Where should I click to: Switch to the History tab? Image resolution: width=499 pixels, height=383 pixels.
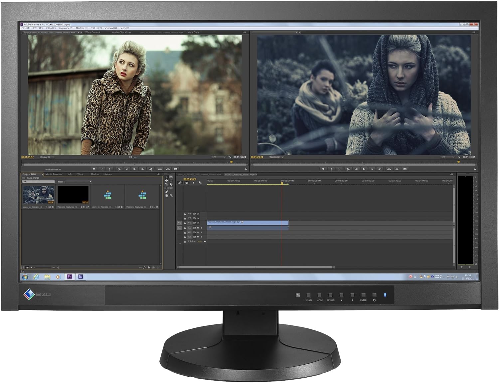(107, 174)
